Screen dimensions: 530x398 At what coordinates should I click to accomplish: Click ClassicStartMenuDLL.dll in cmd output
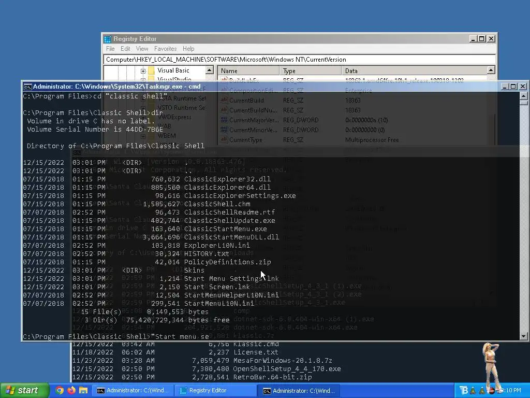pos(231,237)
